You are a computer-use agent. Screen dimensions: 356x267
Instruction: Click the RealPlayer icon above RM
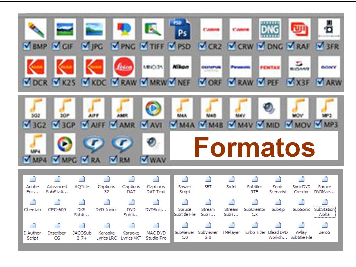tap(122, 144)
